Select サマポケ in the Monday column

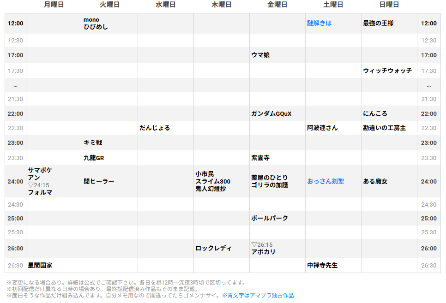coord(40,170)
